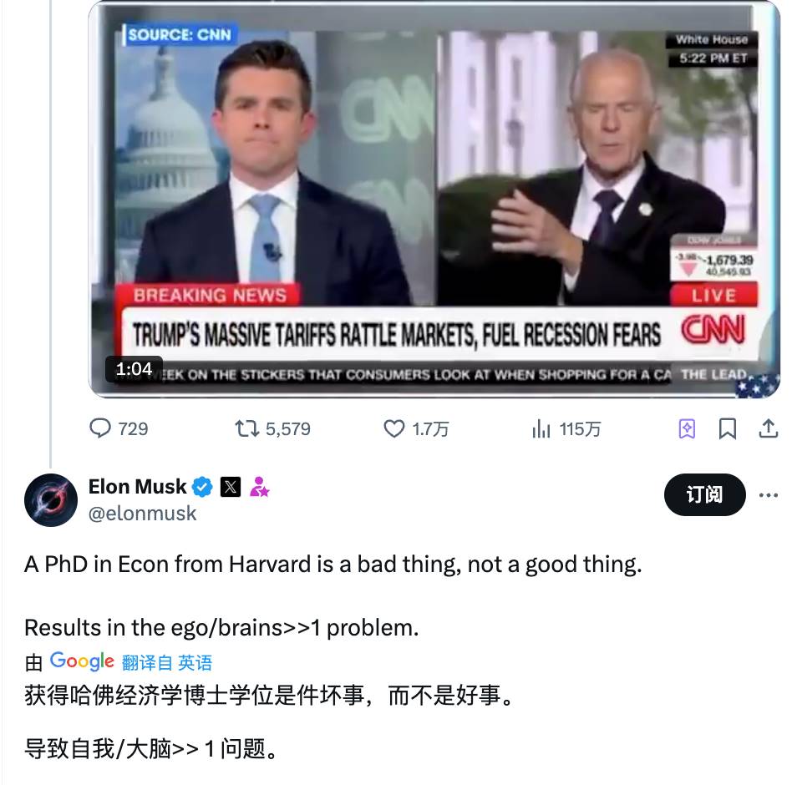View analytics via the 115万 bar chart icon

point(541,428)
